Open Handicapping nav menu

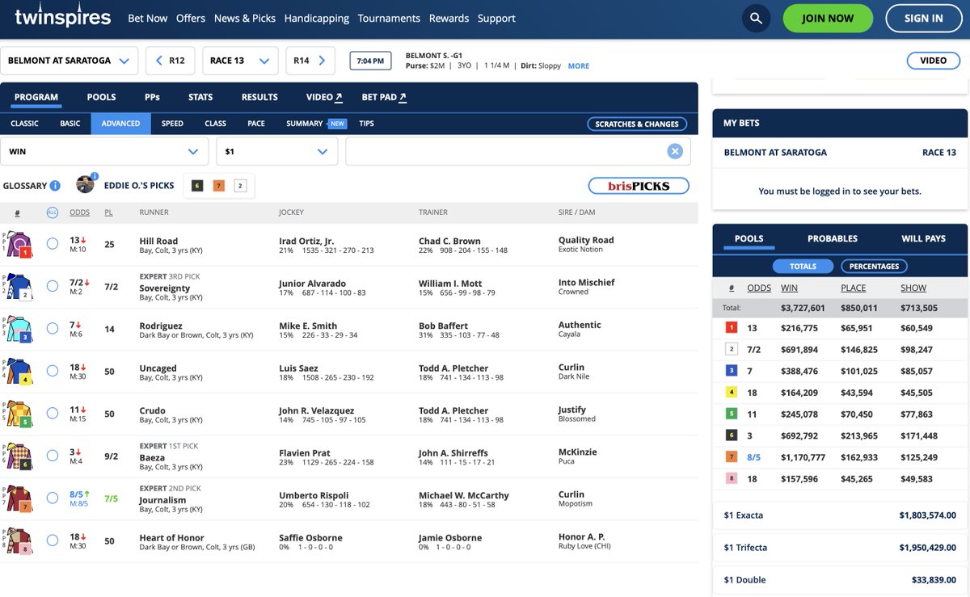pos(318,18)
